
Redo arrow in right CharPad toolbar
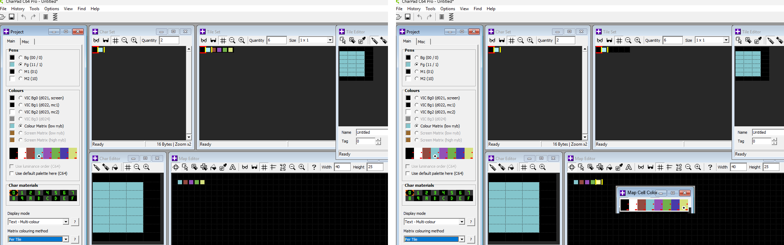429,17
